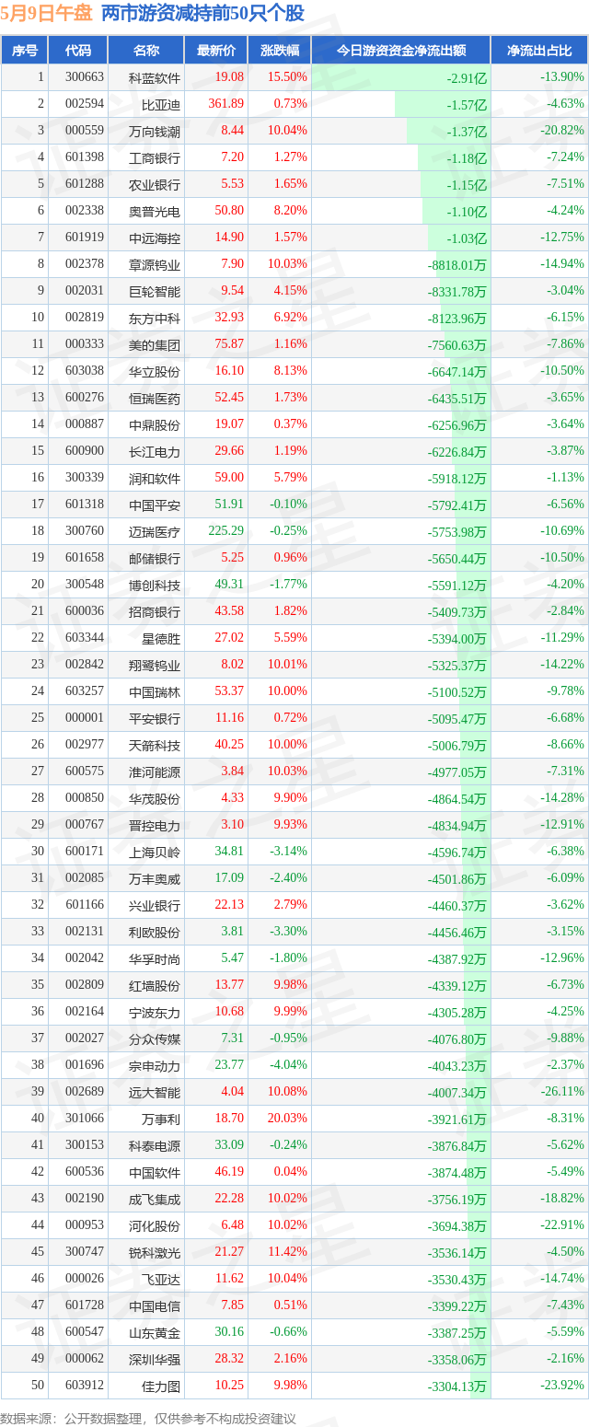This screenshot has height=1427, width=589.
Task: Select stock name 利欧股份
Action: pos(155,932)
